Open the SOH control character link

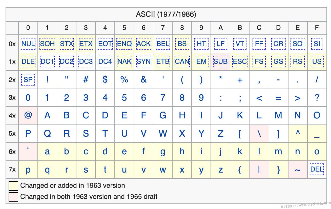coord(47,44)
